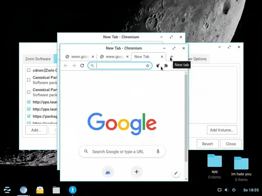Select the im hate you desktop folder
262x196 pixels.
(241, 169)
